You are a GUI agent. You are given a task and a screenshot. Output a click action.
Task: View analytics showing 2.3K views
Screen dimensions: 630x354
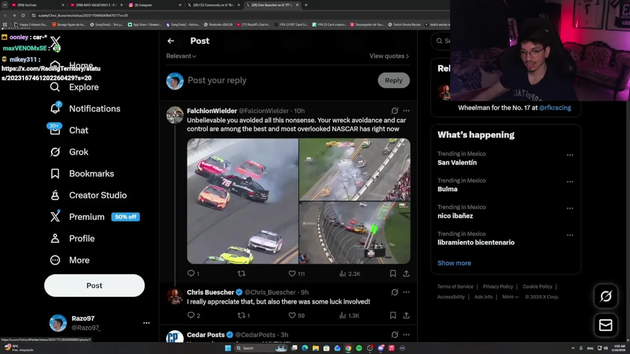[350, 273]
